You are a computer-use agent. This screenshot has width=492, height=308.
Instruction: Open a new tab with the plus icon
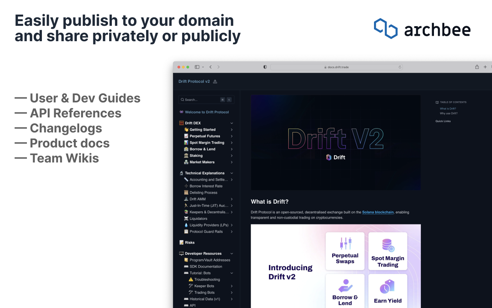[485, 67]
